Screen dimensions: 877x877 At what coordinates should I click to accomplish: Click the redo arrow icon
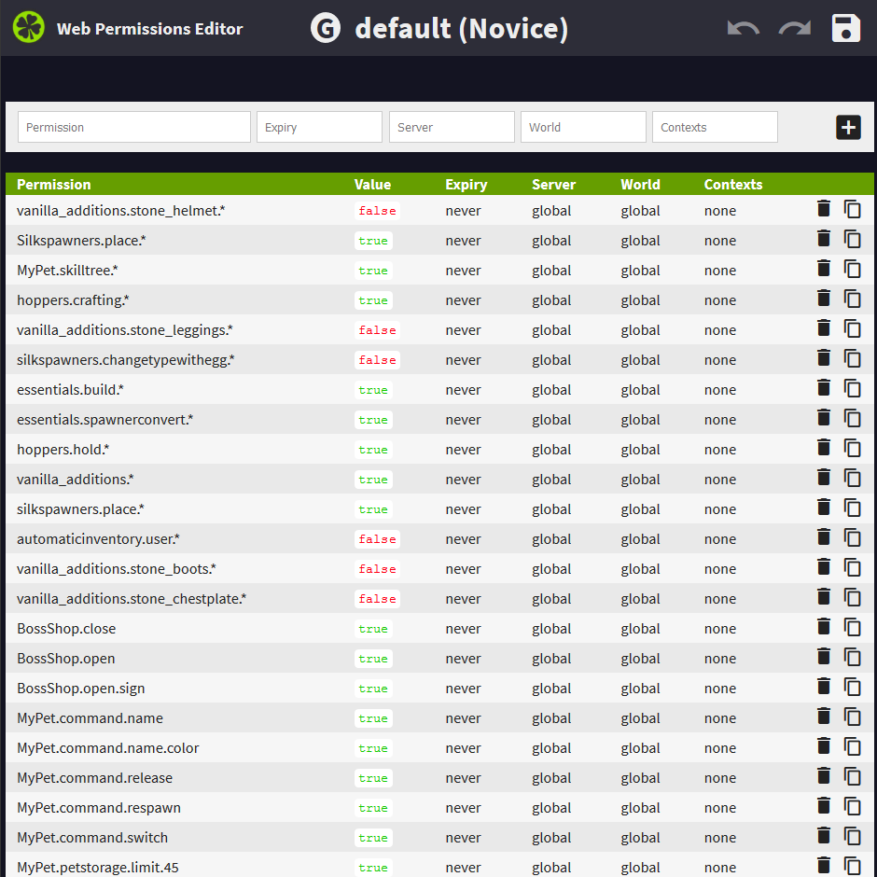(795, 28)
